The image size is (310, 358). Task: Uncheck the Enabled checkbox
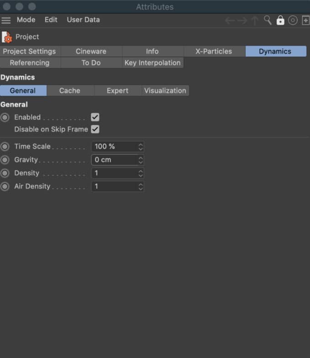coord(95,117)
